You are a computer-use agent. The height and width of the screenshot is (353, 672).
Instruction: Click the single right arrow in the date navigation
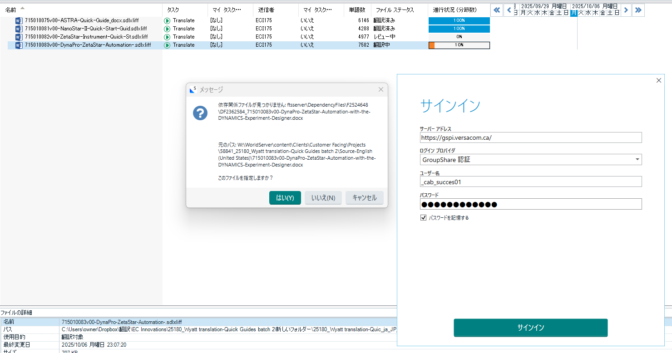[626, 10]
